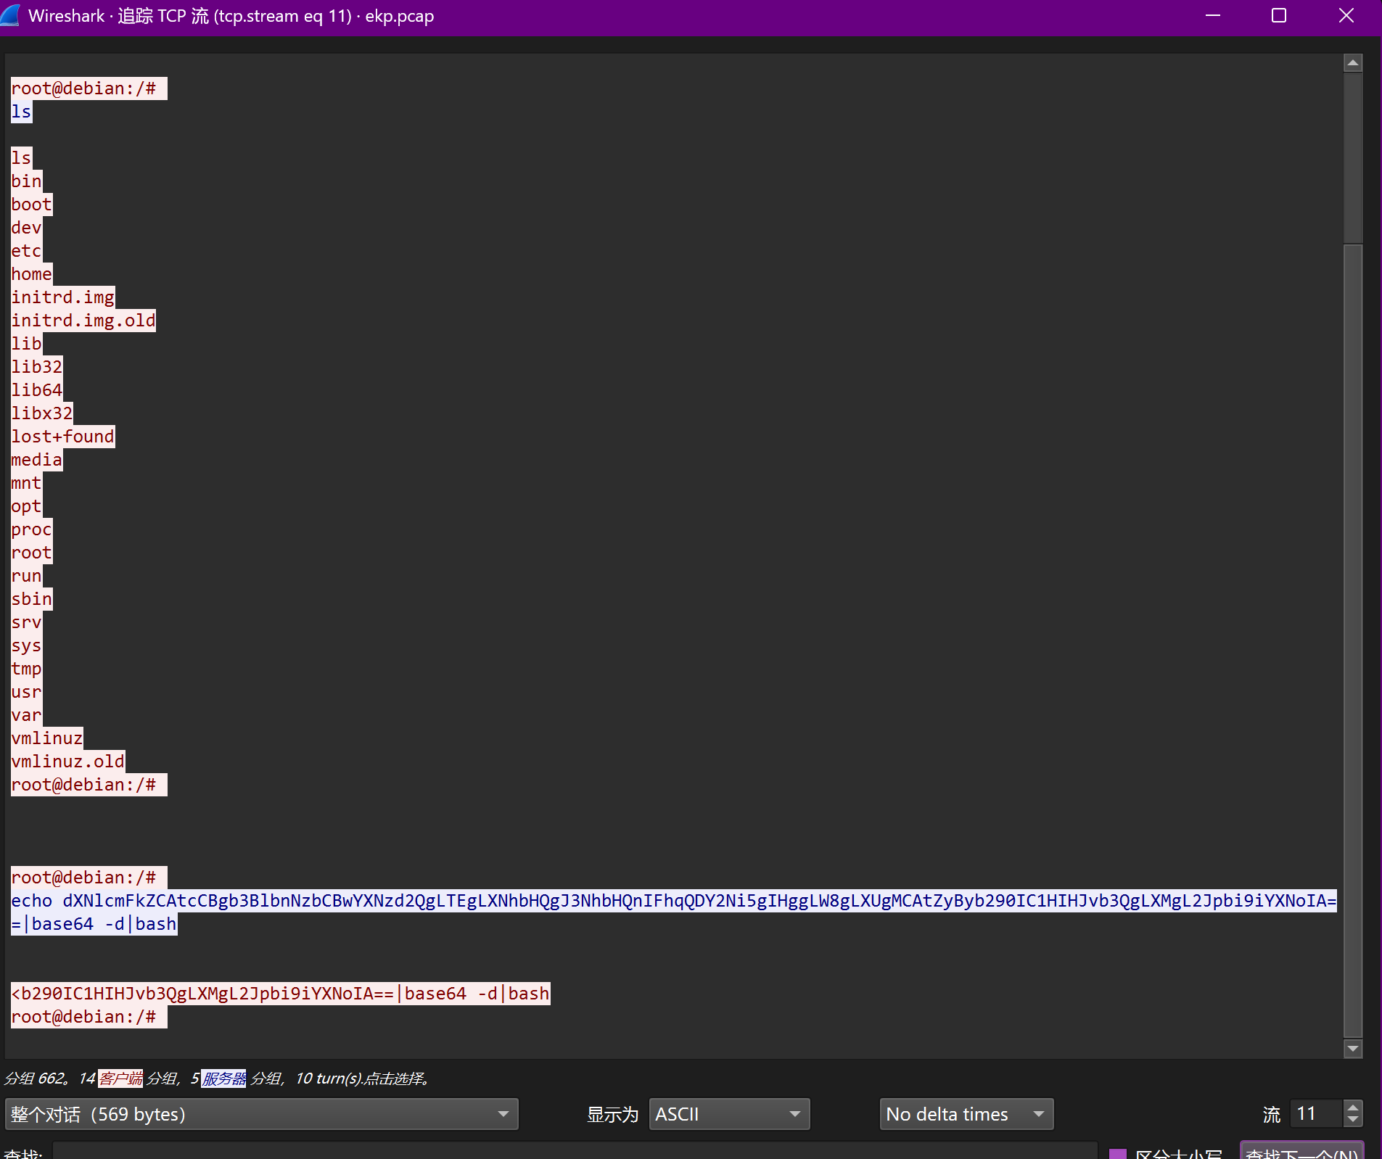Image resolution: width=1382 pixels, height=1159 pixels.
Task: Select the 'libx32' directory line
Action: 42,413
